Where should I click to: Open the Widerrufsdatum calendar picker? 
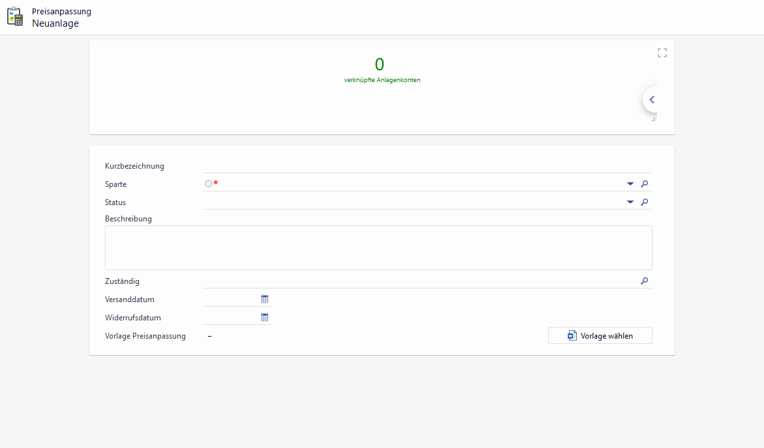tap(265, 318)
